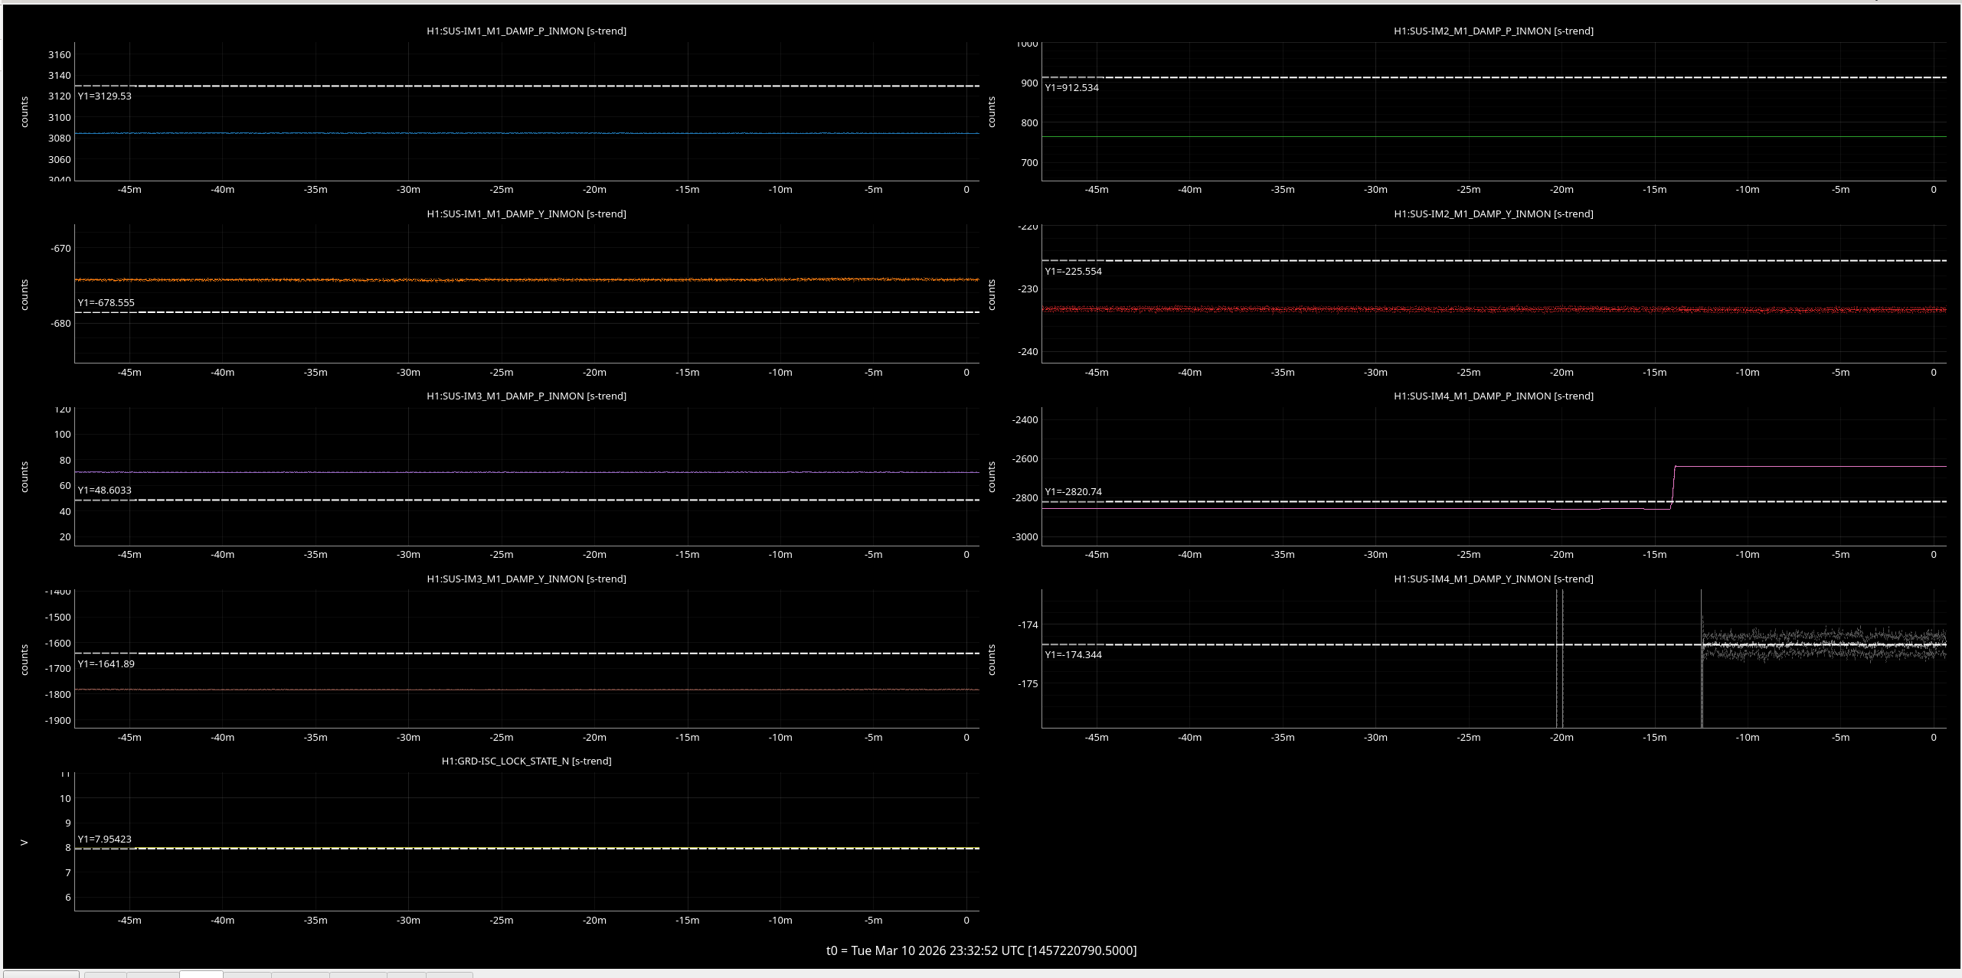Select the H1:SUS-IM1_M1_DAMP_Y_INMON plot title
Viewport: 1962px width, 978px height.
[x=526, y=214]
